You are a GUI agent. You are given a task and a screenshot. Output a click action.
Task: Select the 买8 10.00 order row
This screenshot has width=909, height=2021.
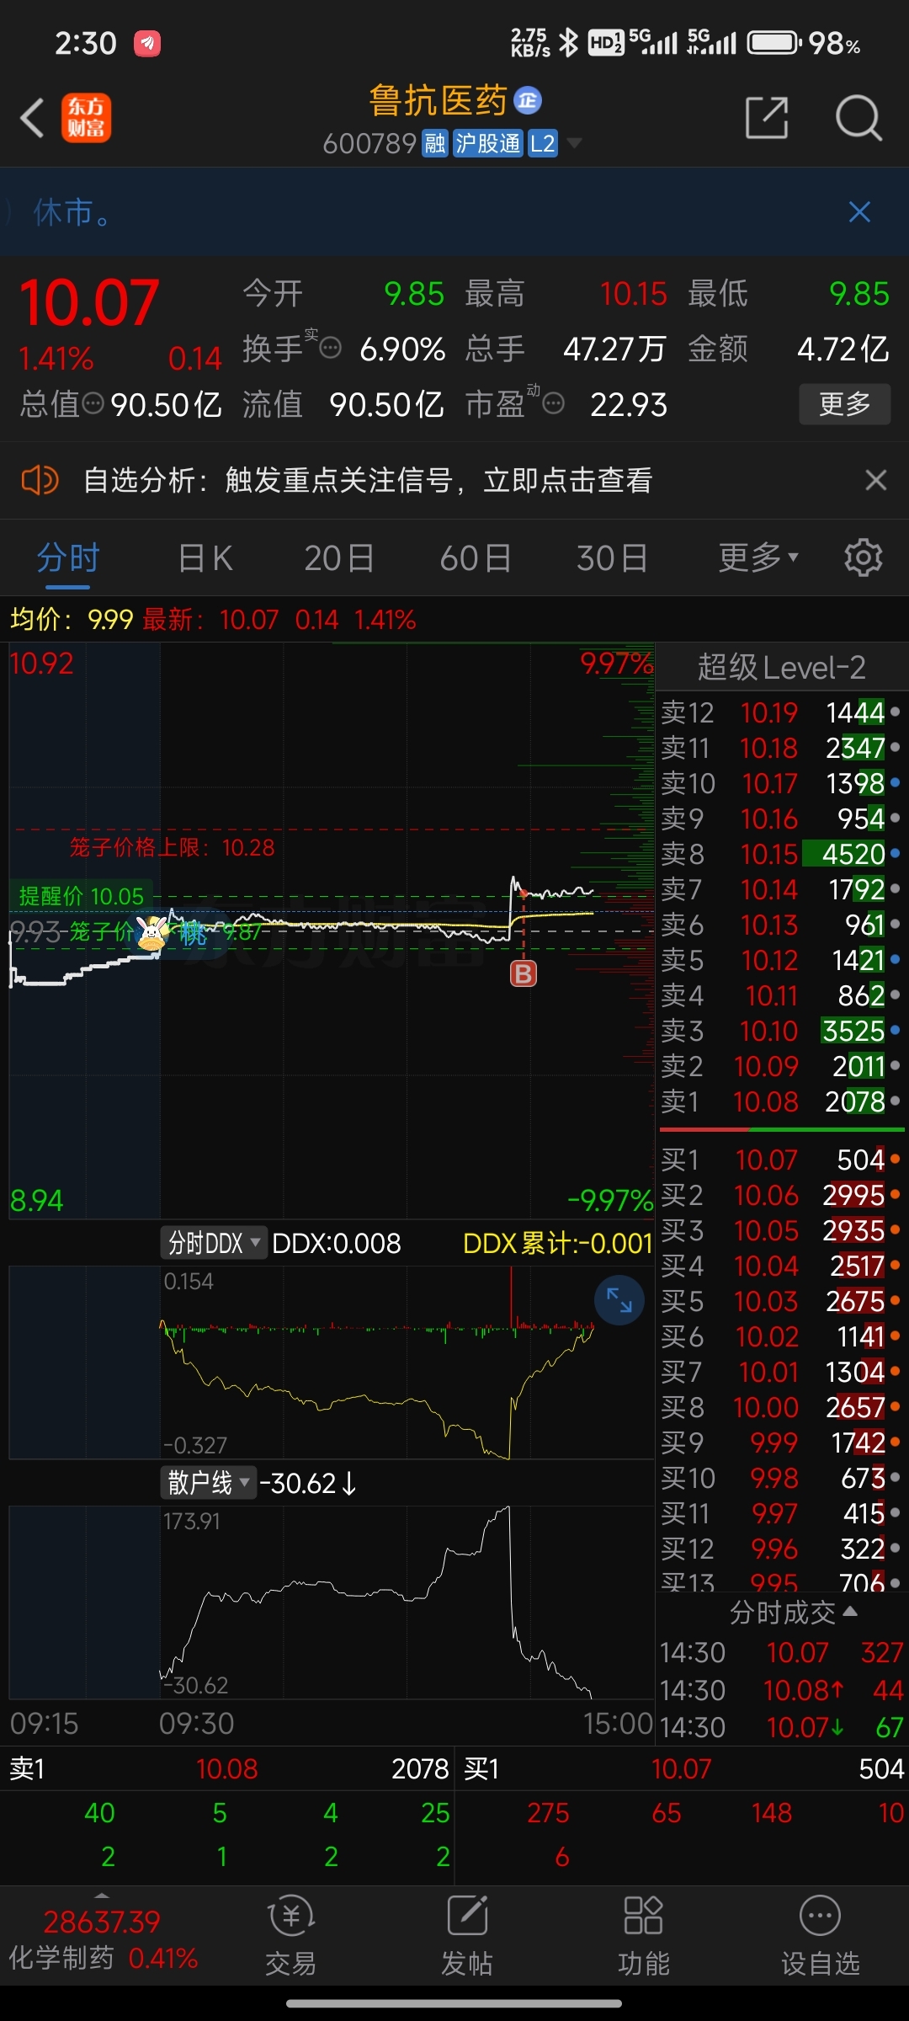click(780, 1407)
